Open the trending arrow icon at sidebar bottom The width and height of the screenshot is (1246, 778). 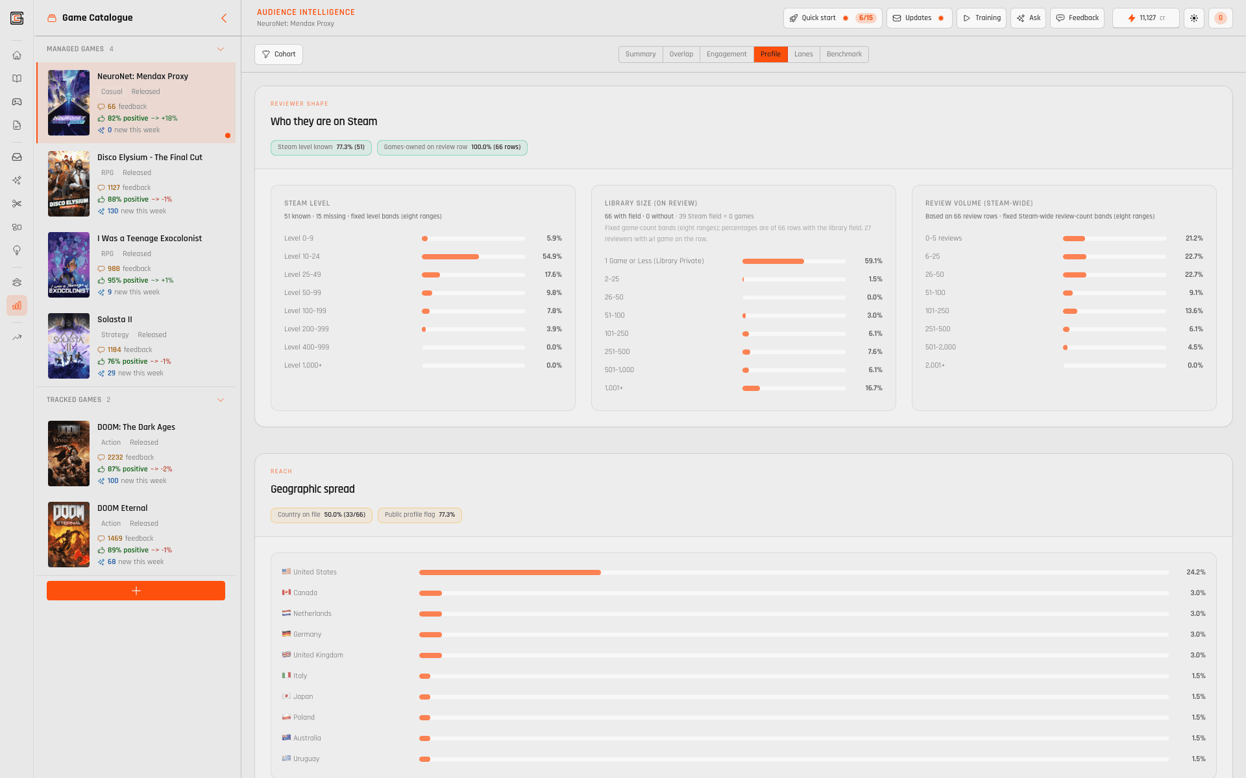[17, 337]
